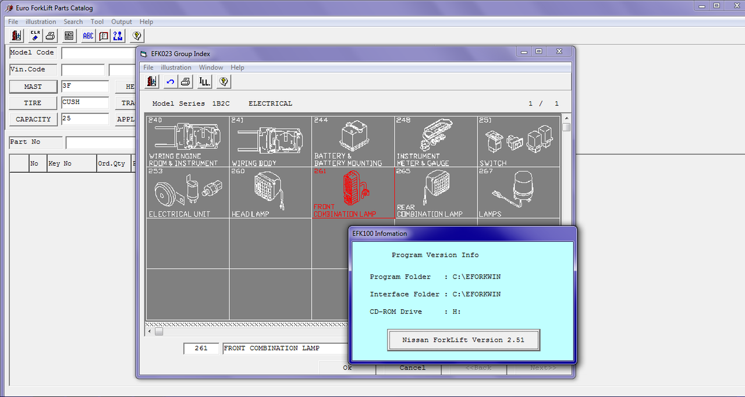Click the exit door icon in main toolbar
The width and height of the screenshot is (745, 397).
tap(17, 35)
